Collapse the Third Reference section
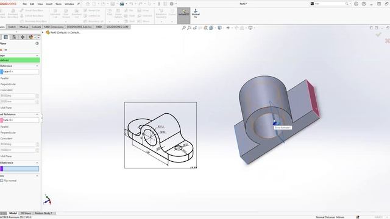This screenshot has height=219, width=390. pos(37,162)
